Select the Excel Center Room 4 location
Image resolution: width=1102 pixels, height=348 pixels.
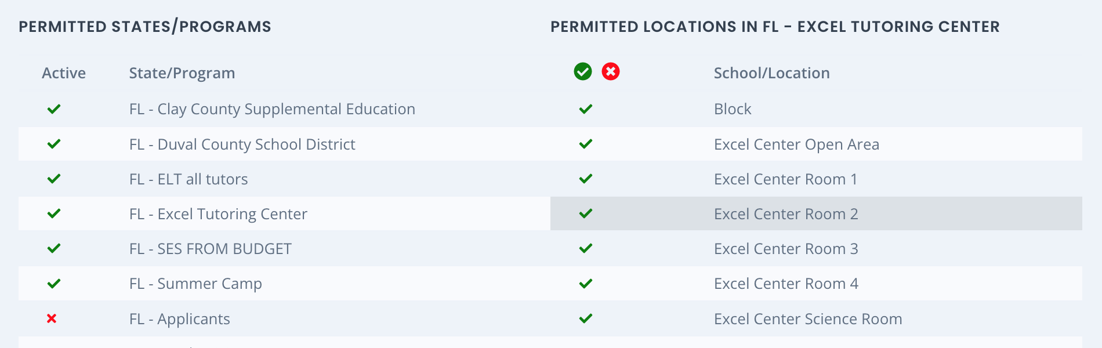786,284
